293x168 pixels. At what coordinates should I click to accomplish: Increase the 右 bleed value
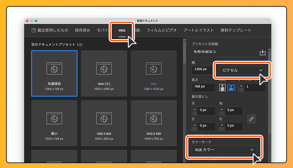click(x=222, y=125)
